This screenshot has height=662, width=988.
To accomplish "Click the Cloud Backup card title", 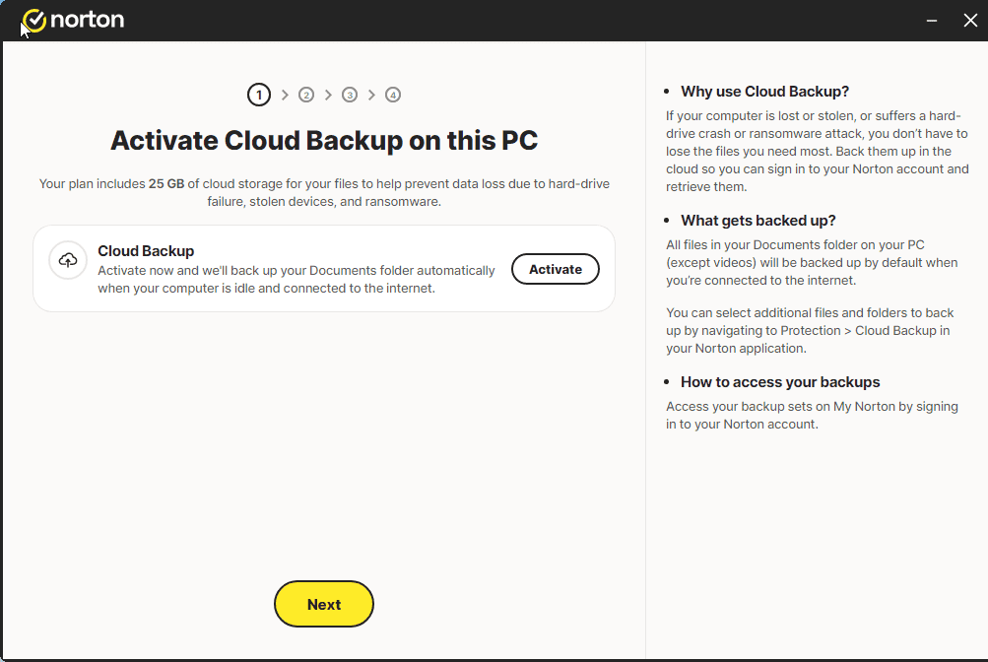I will coord(146,251).
